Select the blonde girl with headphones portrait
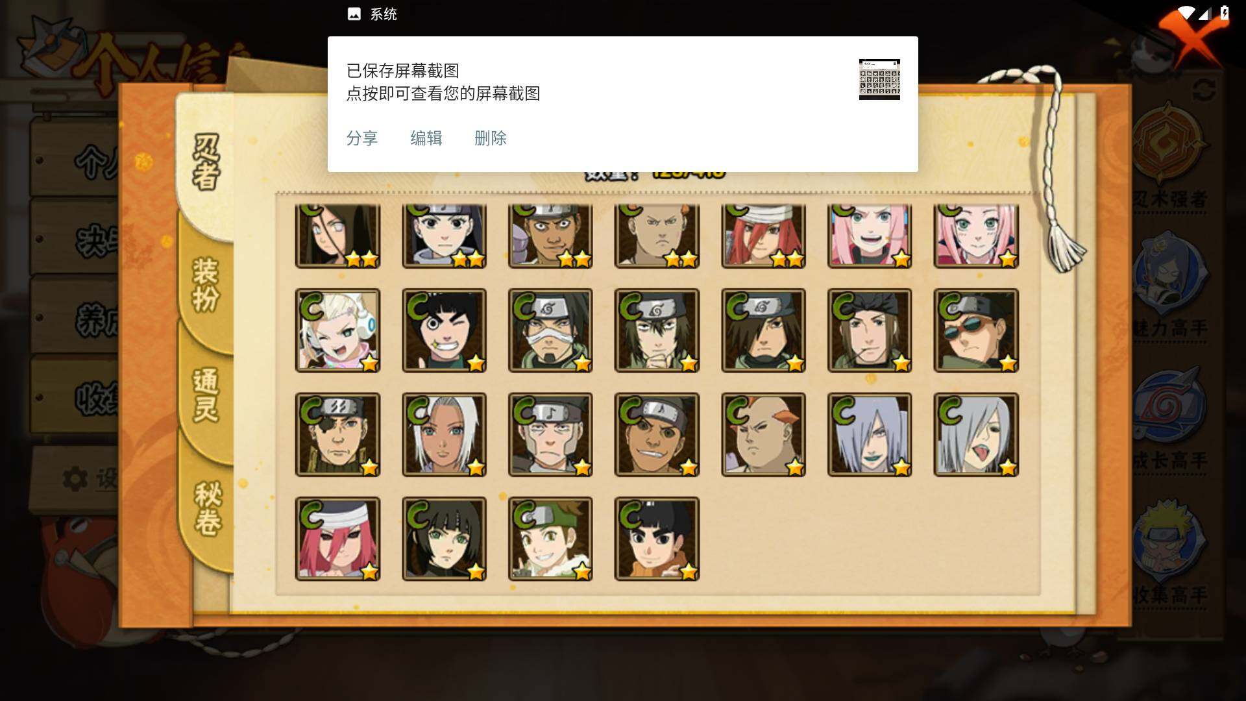The width and height of the screenshot is (1246, 701). click(x=337, y=330)
